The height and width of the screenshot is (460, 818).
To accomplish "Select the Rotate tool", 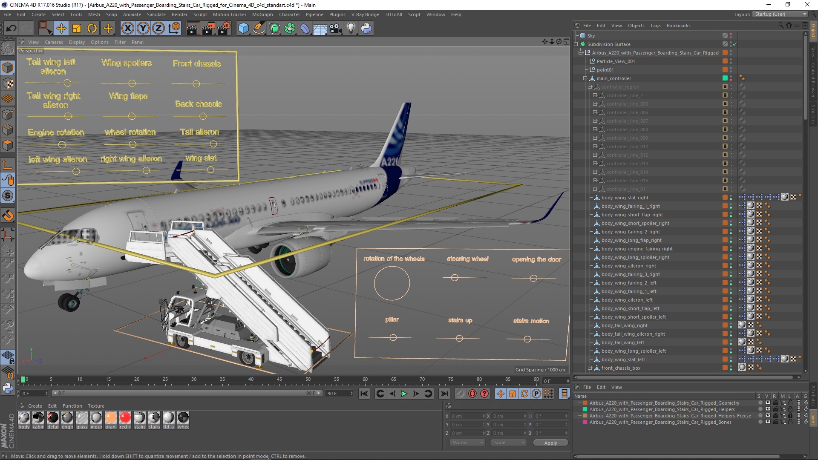I will point(92,29).
